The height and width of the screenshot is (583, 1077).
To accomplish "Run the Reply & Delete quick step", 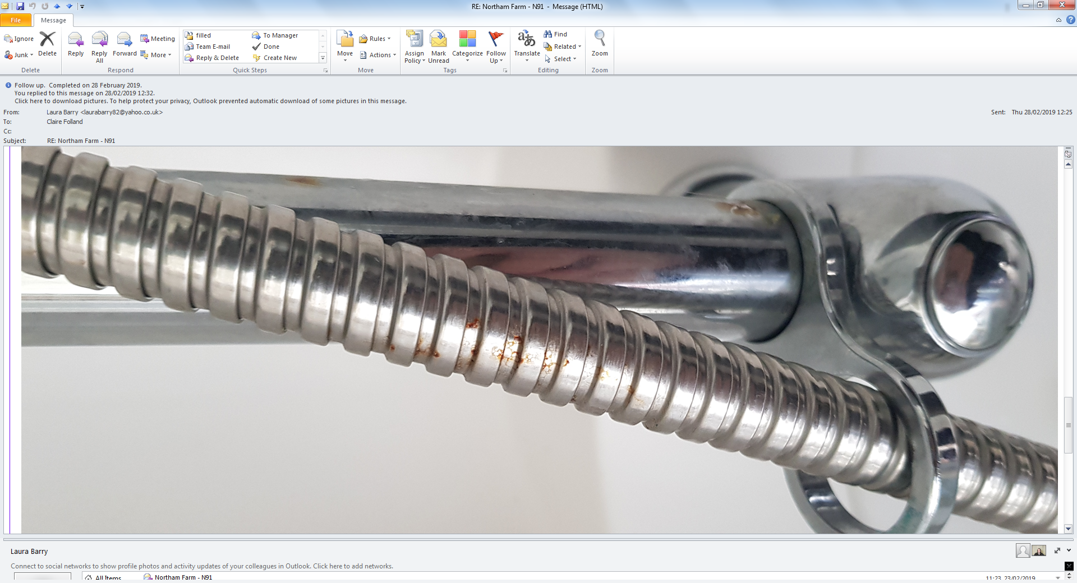I will tap(217, 58).
